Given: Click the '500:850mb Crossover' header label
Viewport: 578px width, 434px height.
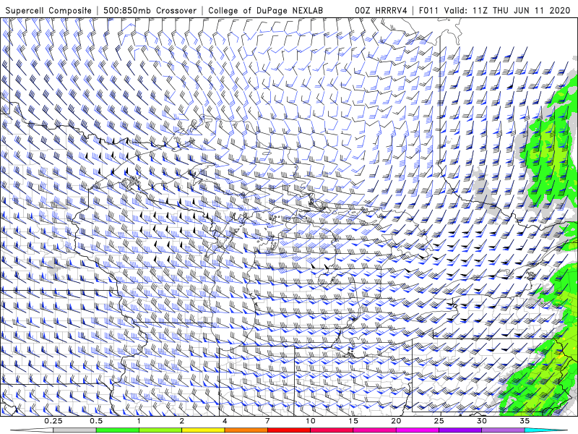Looking at the screenshot, I should [150, 11].
